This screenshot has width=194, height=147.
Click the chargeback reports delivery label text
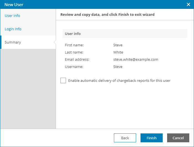pos(119,81)
